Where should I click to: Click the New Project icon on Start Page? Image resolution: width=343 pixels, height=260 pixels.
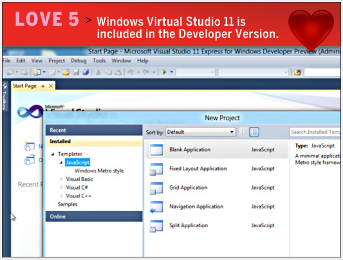(x=30, y=146)
